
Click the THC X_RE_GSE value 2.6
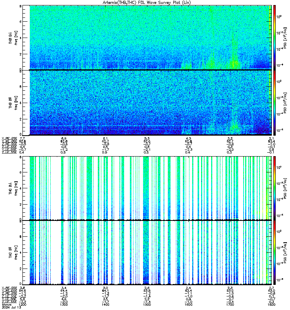(147, 288)
